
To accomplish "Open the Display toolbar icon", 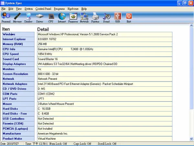I will [x=28, y=18].
